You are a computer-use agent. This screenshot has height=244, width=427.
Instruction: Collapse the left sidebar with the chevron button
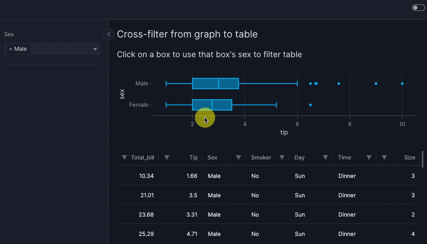coord(108,35)
